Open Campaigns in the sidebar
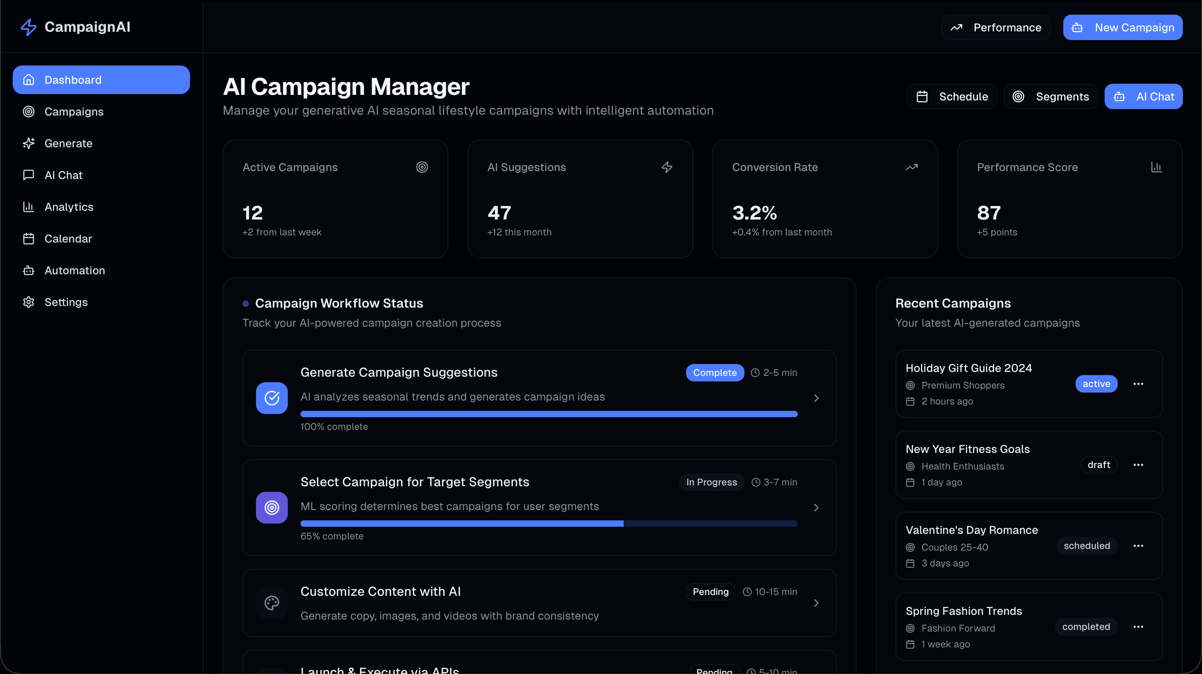The width and height of the screenshot is (1202, 674). (x=74, y=112)
